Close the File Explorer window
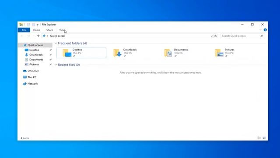280x158 pixels. (262, 25)
